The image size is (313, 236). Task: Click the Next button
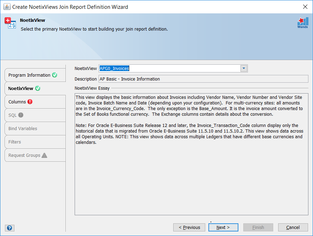tap(223, 227)
